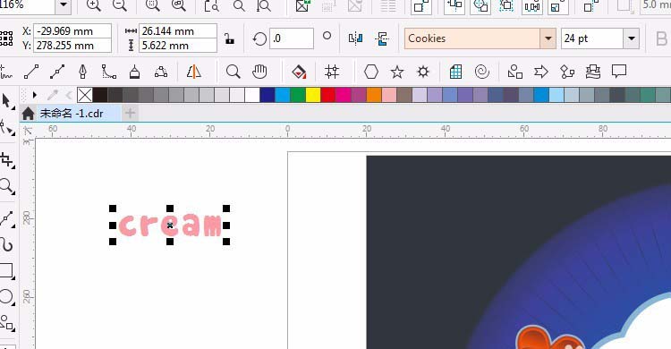Viewport: 671px width, 349px height.
Task: Select the Arrow Shapes tool
Action: (x=541, y=72)
